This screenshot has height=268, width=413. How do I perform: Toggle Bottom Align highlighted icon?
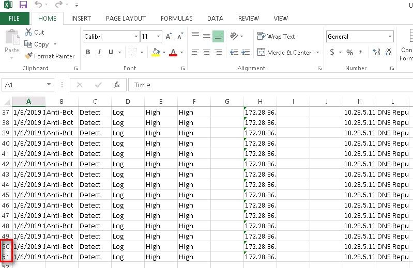218,36
